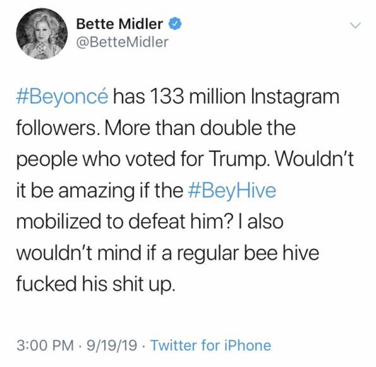Click the 3:00 PM timestamp
Screen dimensions: 376x367
pyautogui.click(x=45, y=346)
